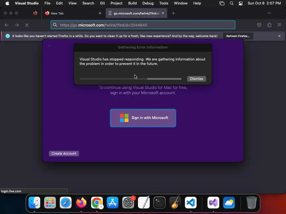Launch Safari from the Dock
This screenshot has width=286, height=214.
click(x=66, y=203)
